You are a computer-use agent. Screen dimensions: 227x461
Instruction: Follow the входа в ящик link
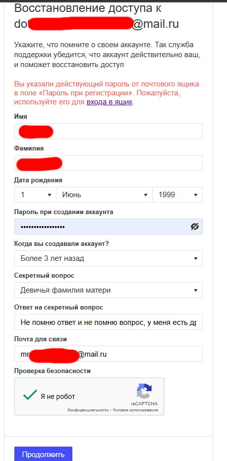pyautogui.click(x=110, y=102)
